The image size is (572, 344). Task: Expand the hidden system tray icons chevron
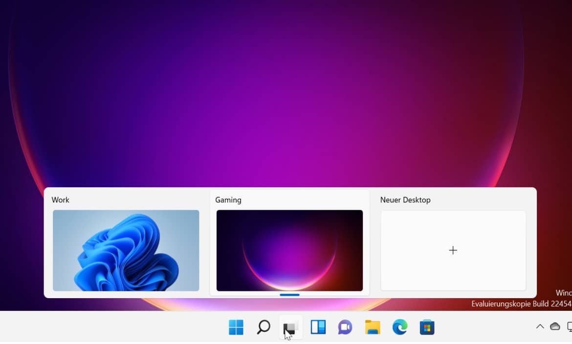pyautogui.click(x=540, y=326)
